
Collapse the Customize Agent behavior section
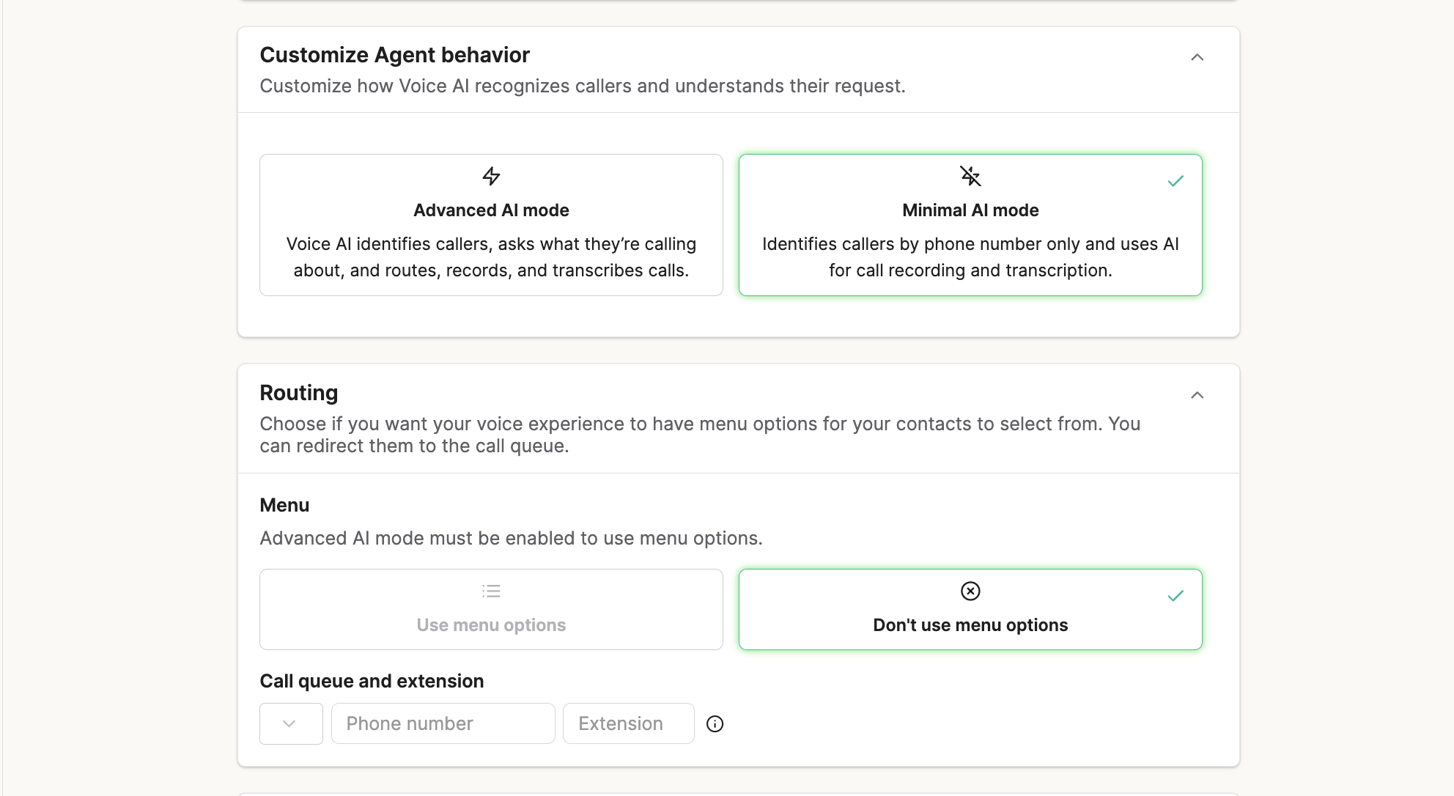1197,57
